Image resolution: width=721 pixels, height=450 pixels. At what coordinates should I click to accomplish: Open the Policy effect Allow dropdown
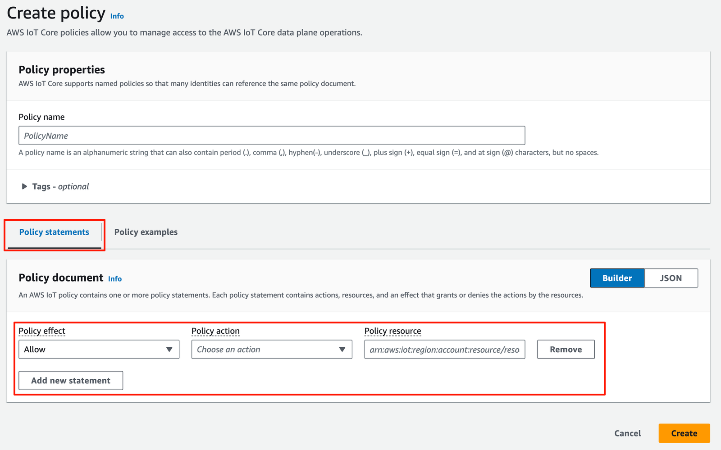(99, 350)
